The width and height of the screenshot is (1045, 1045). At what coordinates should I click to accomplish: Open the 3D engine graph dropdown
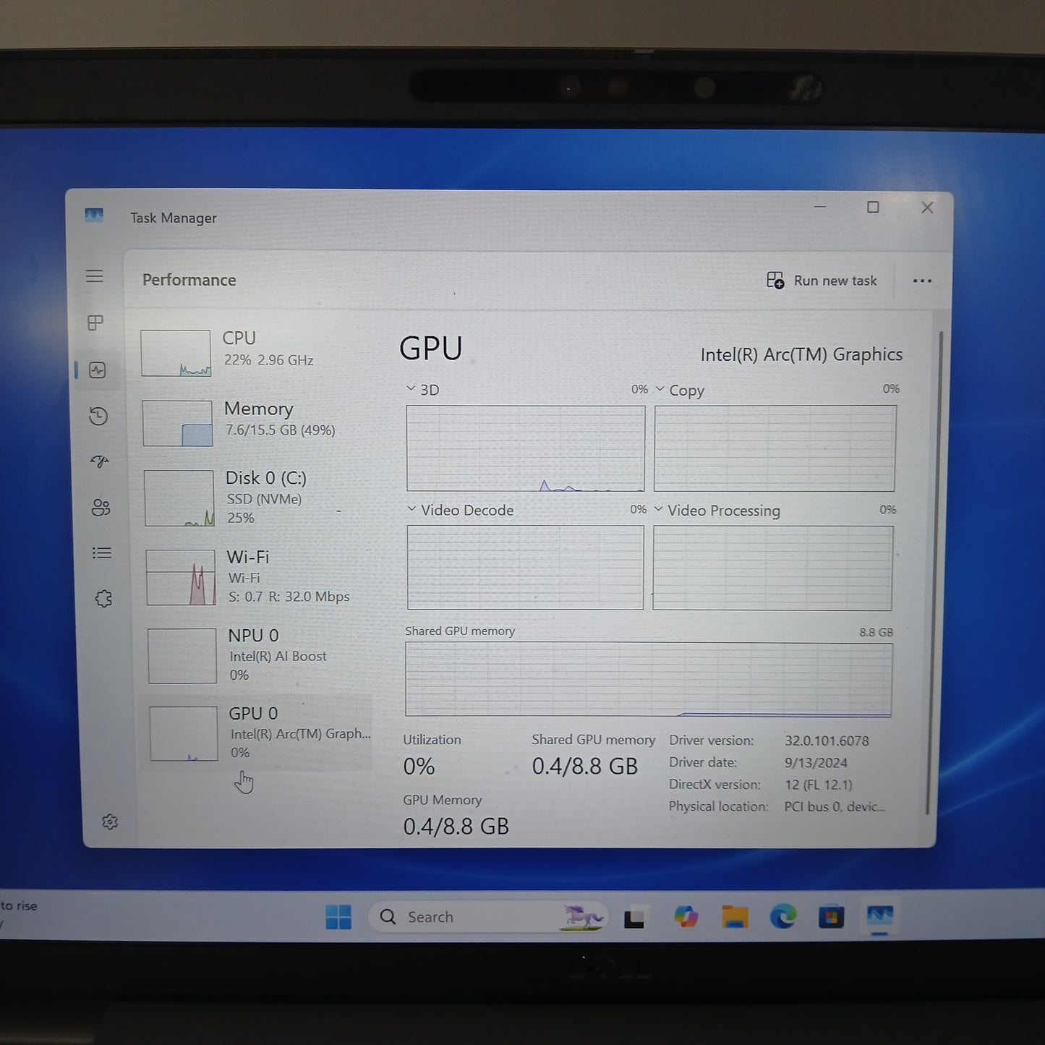[411, 388]
